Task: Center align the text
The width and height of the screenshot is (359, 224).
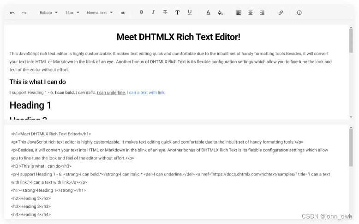Action: point(251,12)
